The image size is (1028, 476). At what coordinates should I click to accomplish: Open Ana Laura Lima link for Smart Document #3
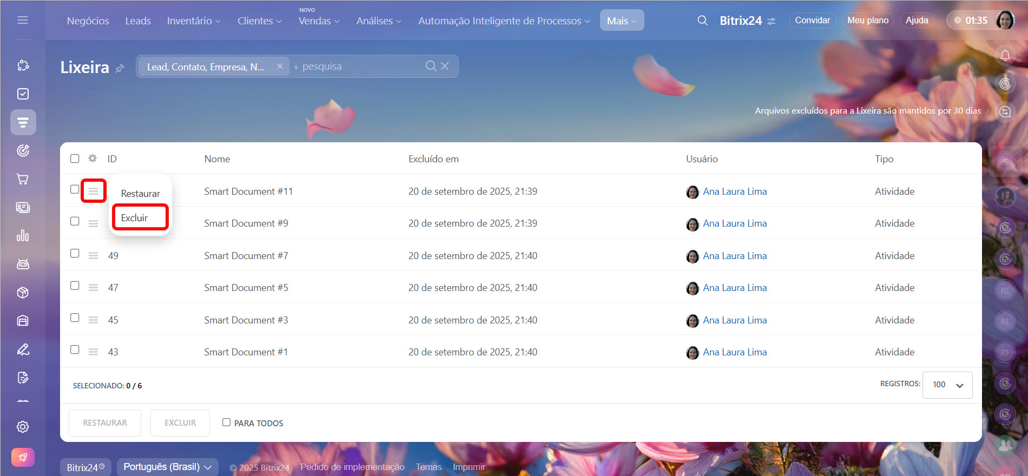(734, 320)
